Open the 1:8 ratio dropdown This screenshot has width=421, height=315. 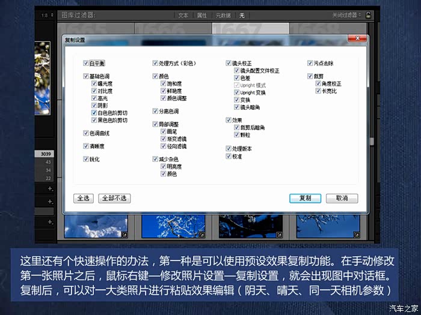[48, 15]
